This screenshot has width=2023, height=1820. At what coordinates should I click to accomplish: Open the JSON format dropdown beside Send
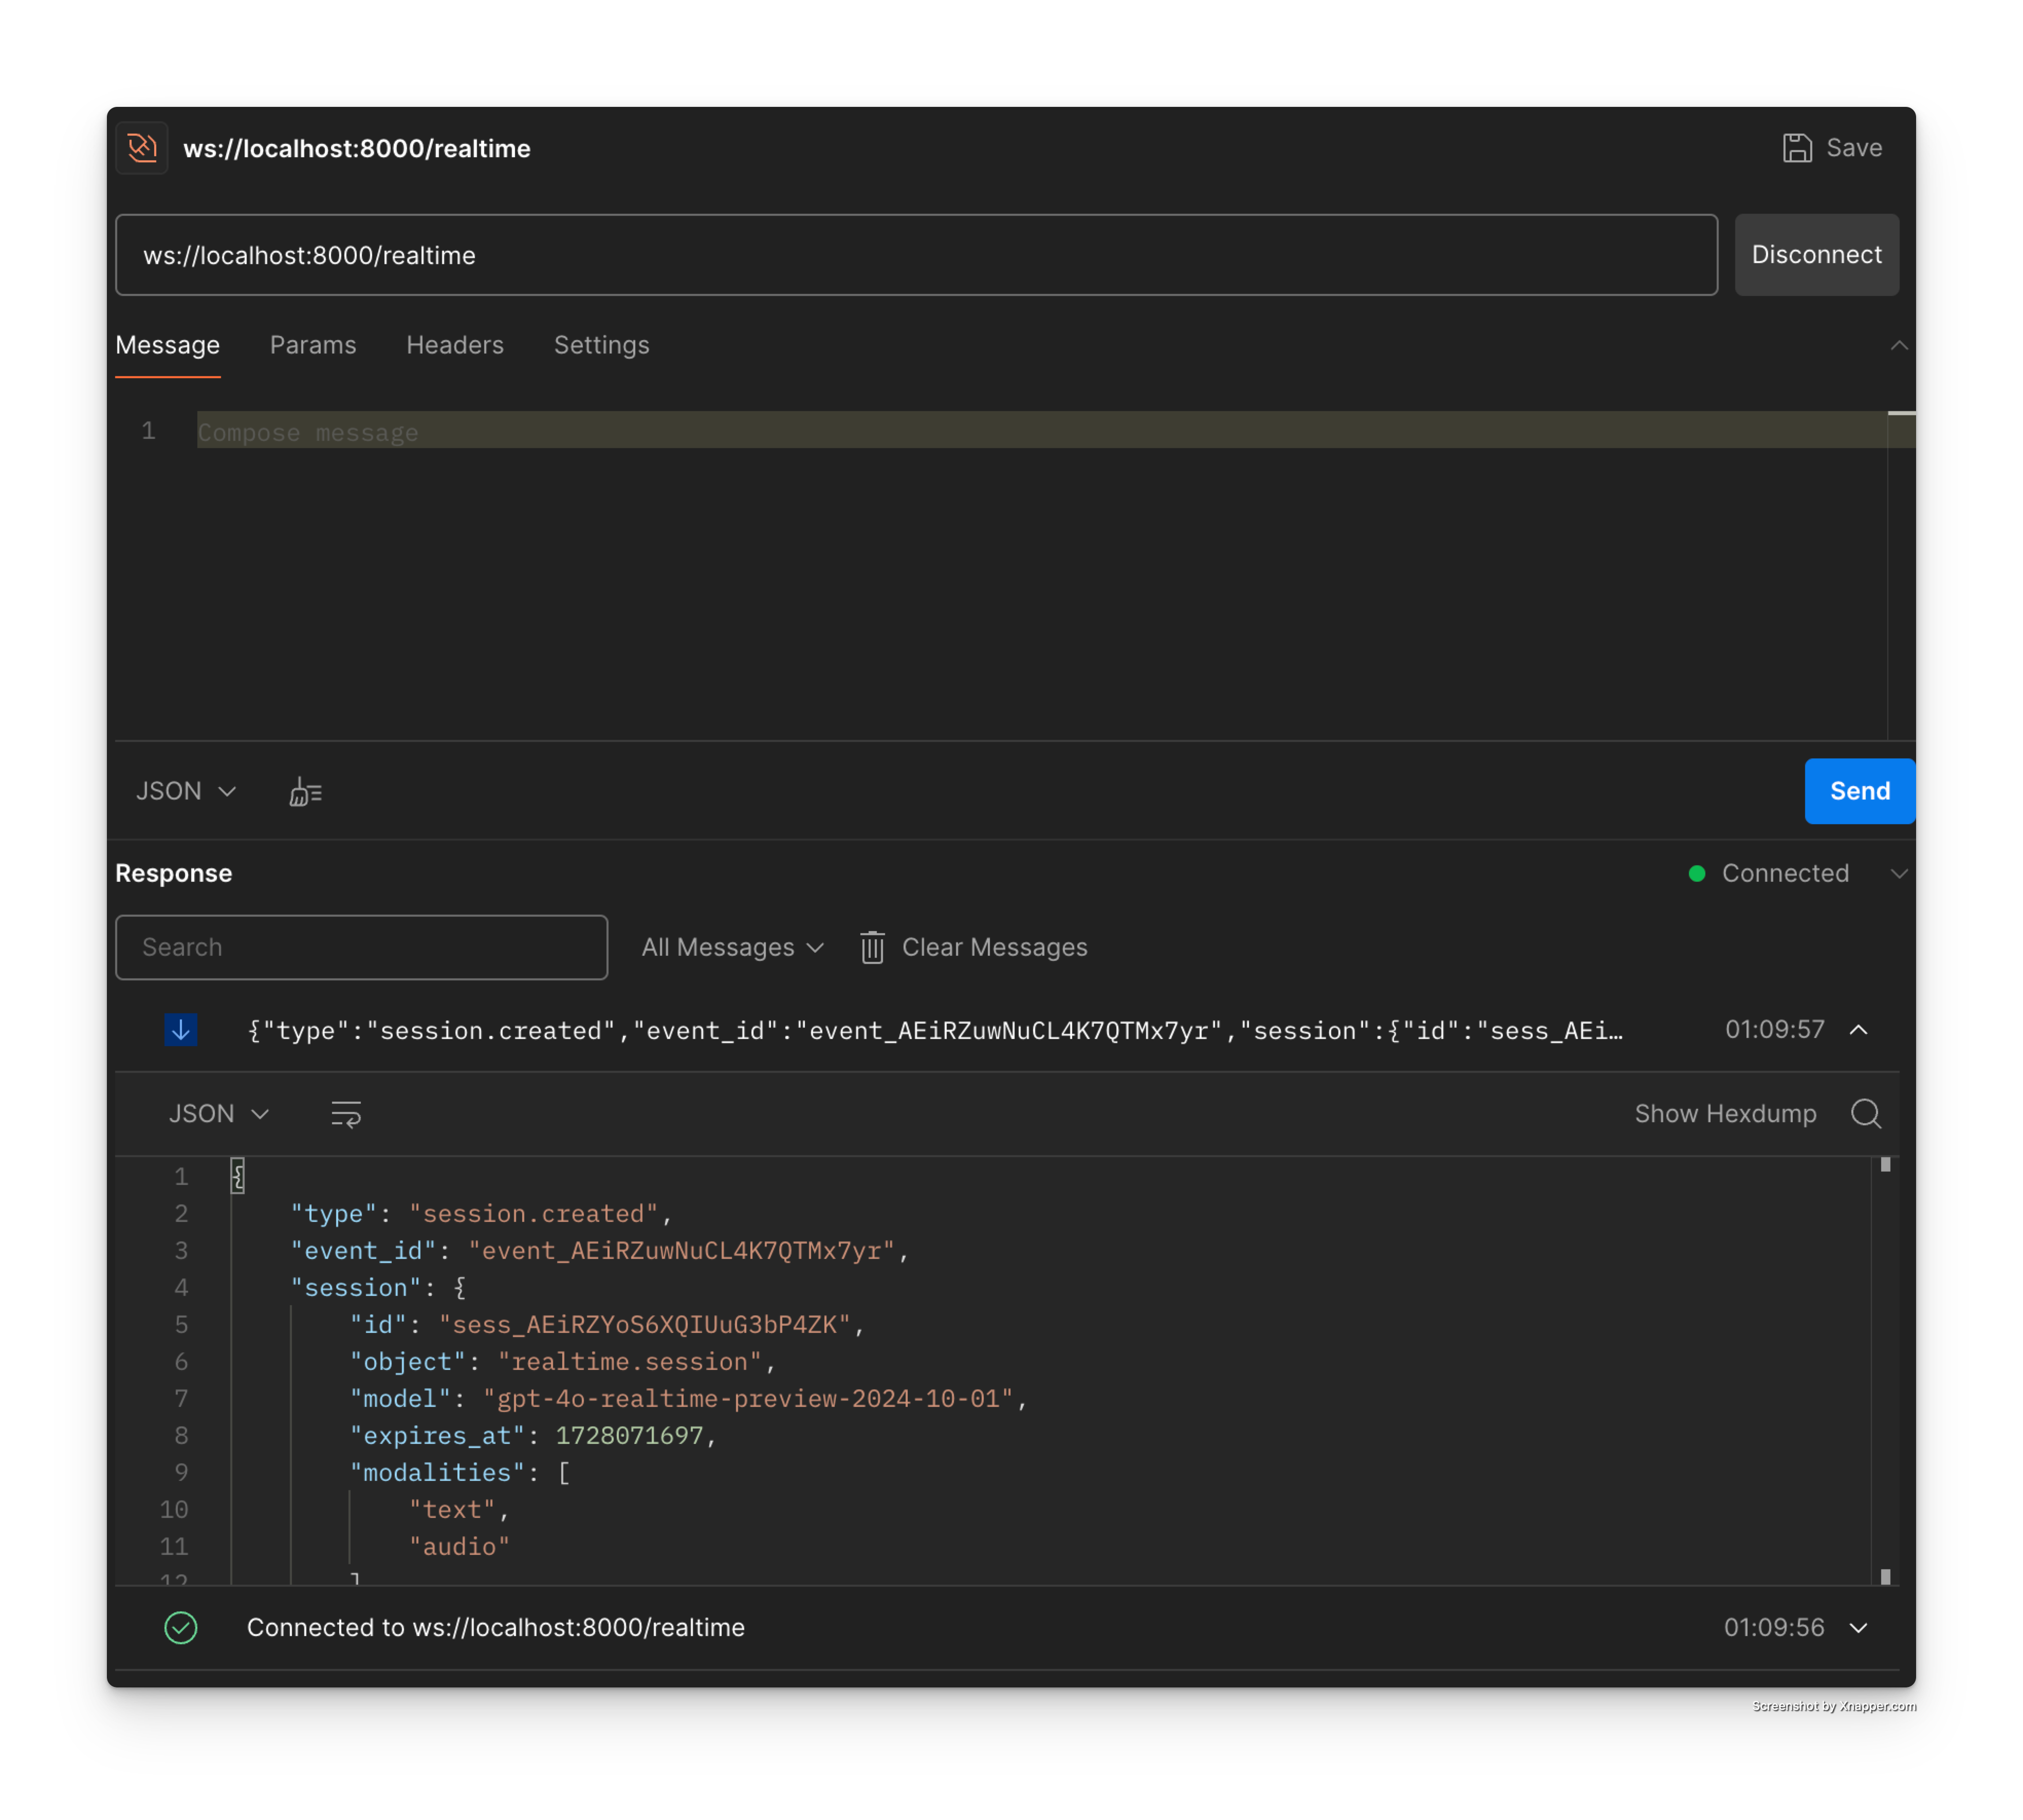point(186,792)
